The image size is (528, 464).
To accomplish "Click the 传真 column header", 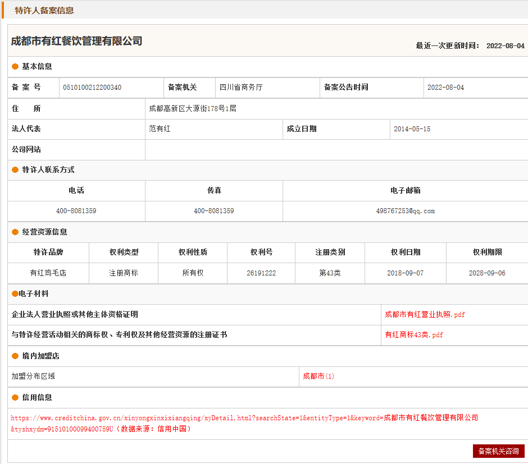I will (x=214, y=191).
